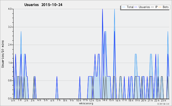The width and height of the screenshot is (172, 106).
Task: Click the '14 h' x-axis label
Action: (x=105, y=100)
